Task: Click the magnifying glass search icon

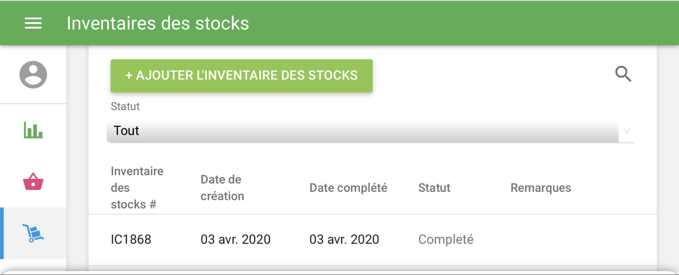Action: click(623, 74)
